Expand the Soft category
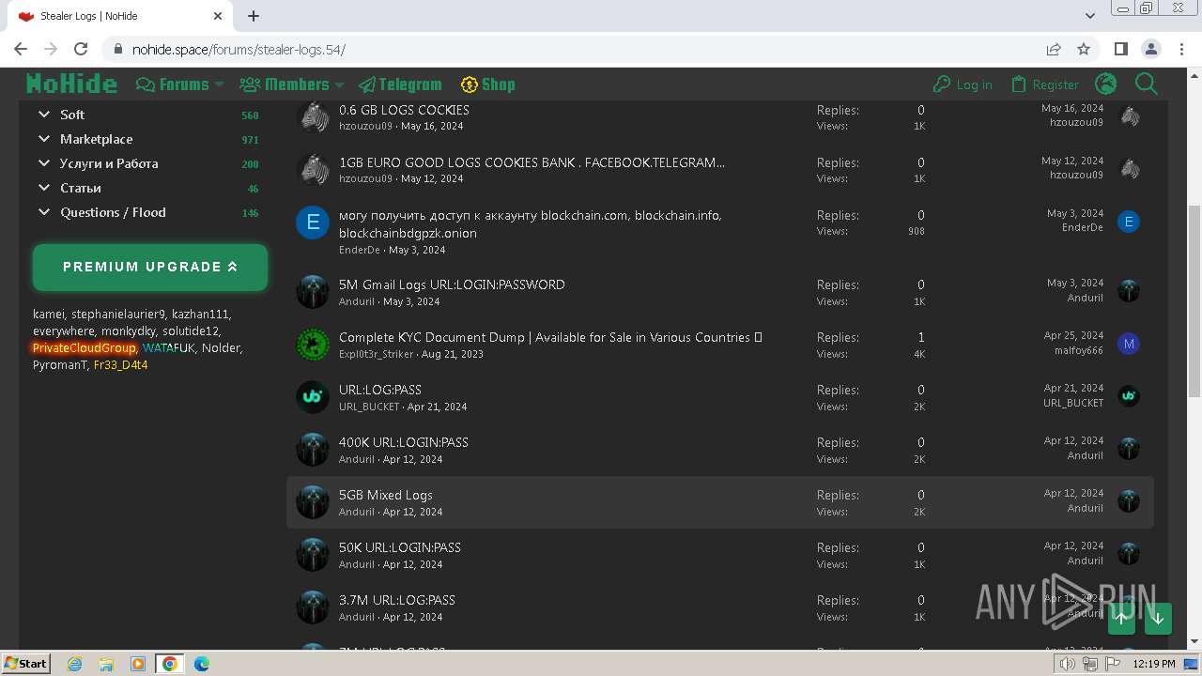The image size is (1202, 676). [44, 115]
